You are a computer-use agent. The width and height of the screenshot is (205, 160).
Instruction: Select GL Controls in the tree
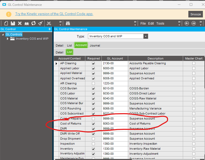tap(14, 34)
